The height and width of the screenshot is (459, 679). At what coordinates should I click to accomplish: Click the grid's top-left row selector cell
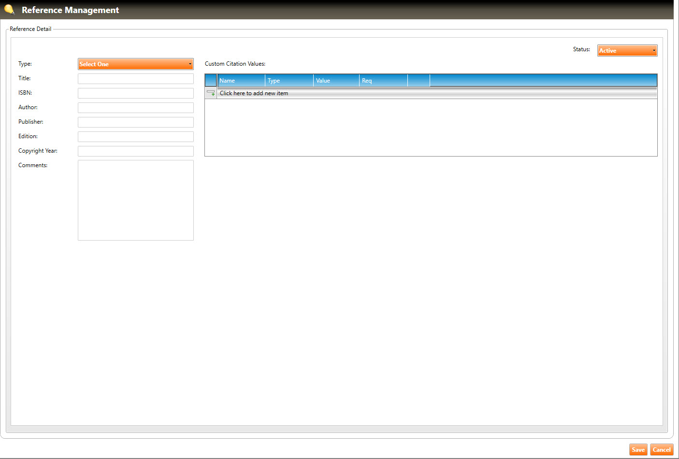211,80
